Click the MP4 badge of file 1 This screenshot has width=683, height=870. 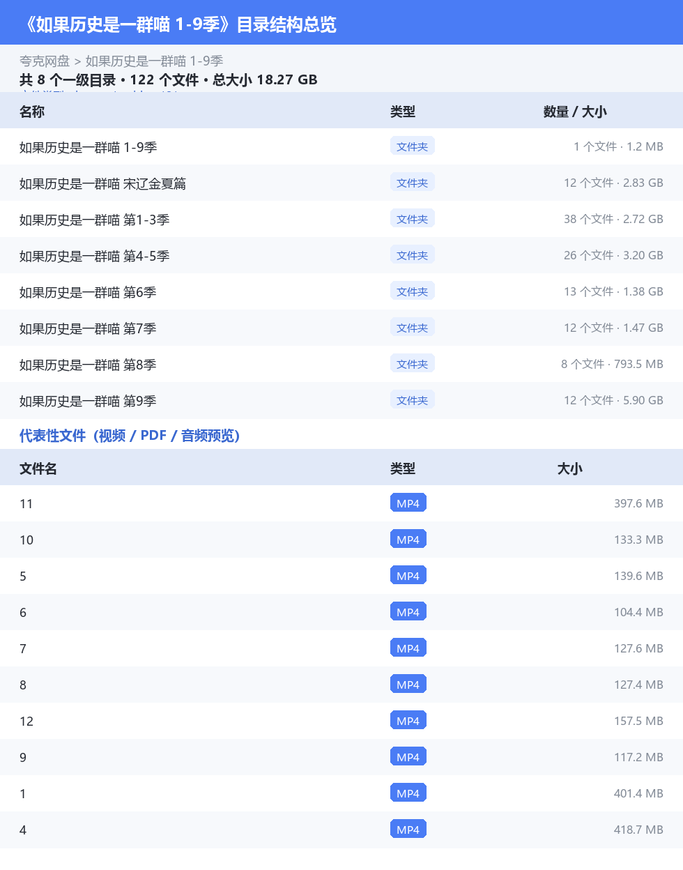408,793
